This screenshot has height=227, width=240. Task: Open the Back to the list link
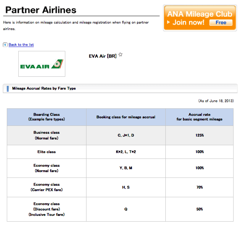[21, 45]
